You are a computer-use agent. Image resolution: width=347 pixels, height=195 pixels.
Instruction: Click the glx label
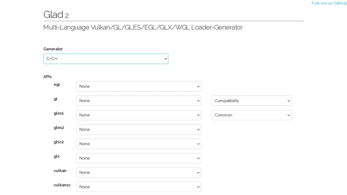point(57,157)
